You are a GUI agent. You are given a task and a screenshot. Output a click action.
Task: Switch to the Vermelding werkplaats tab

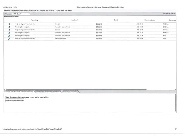pyautogui.click(x=70, y=92)
